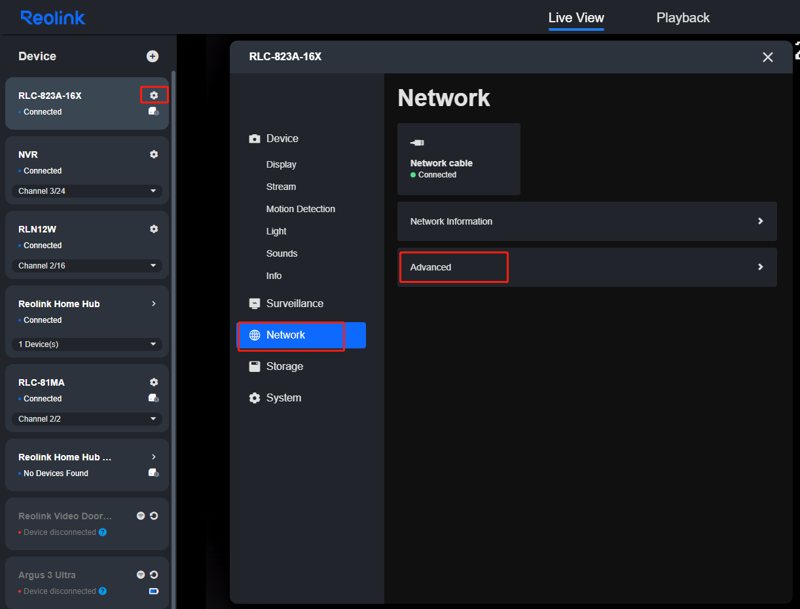Click battery icon on Argus 3 Ultra card
This screenshot has width=800, height=609.
(154, 591)
